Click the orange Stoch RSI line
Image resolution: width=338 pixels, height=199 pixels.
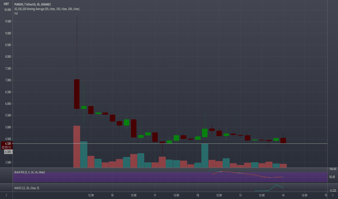tap(248, 174)
